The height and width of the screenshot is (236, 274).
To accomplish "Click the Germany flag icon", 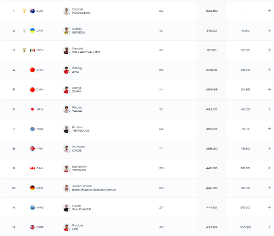I will 32,188.
